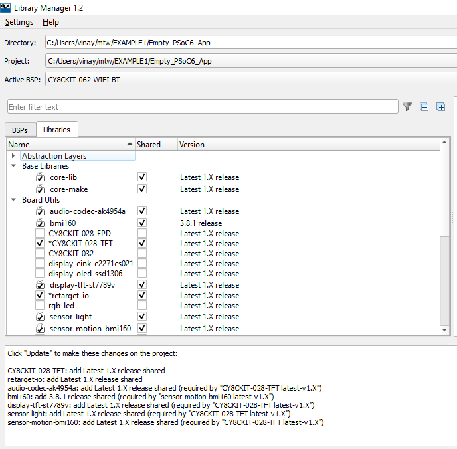
Task: Switch to the BSPs tab
Action: point(20,130)
